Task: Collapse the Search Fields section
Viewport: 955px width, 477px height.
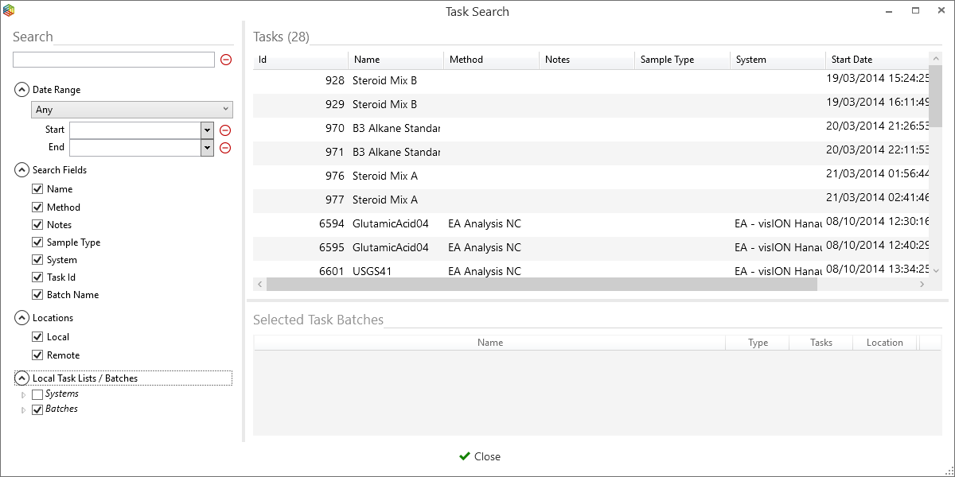Action: click(x=21, y=170)
